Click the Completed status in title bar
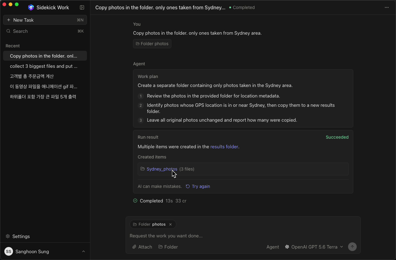This screenshot has width=396, height=260. tap(242, 7)
